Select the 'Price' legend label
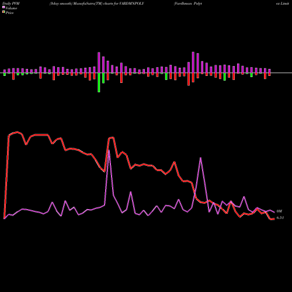This screenshot has width=292, height=292. pos(9,13)
